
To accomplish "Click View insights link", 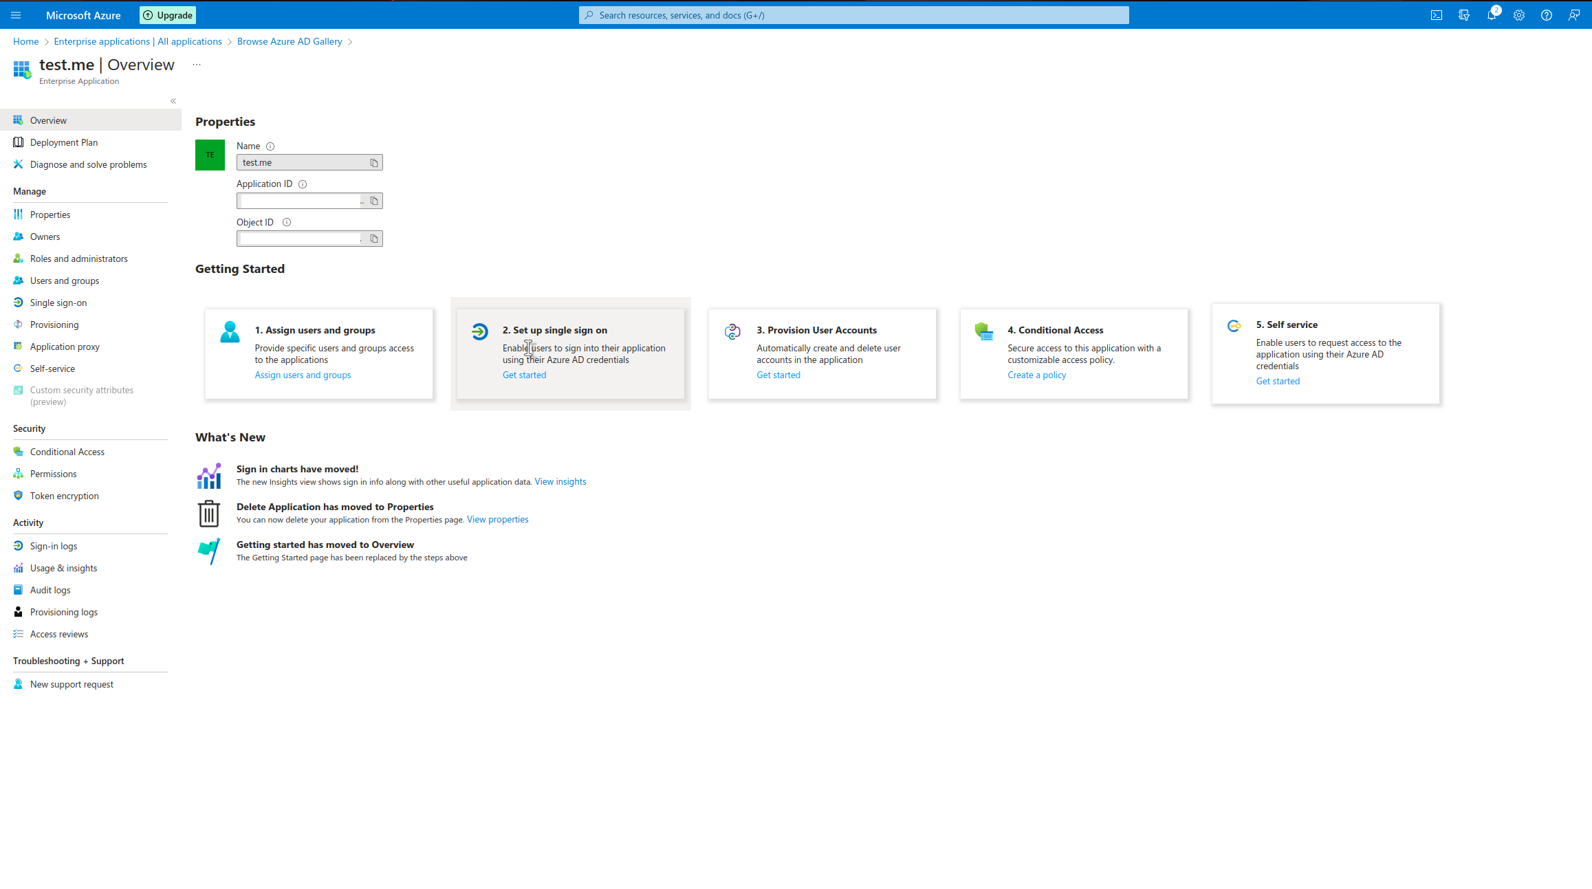I will pyautogui.click(x=560, y=482).
